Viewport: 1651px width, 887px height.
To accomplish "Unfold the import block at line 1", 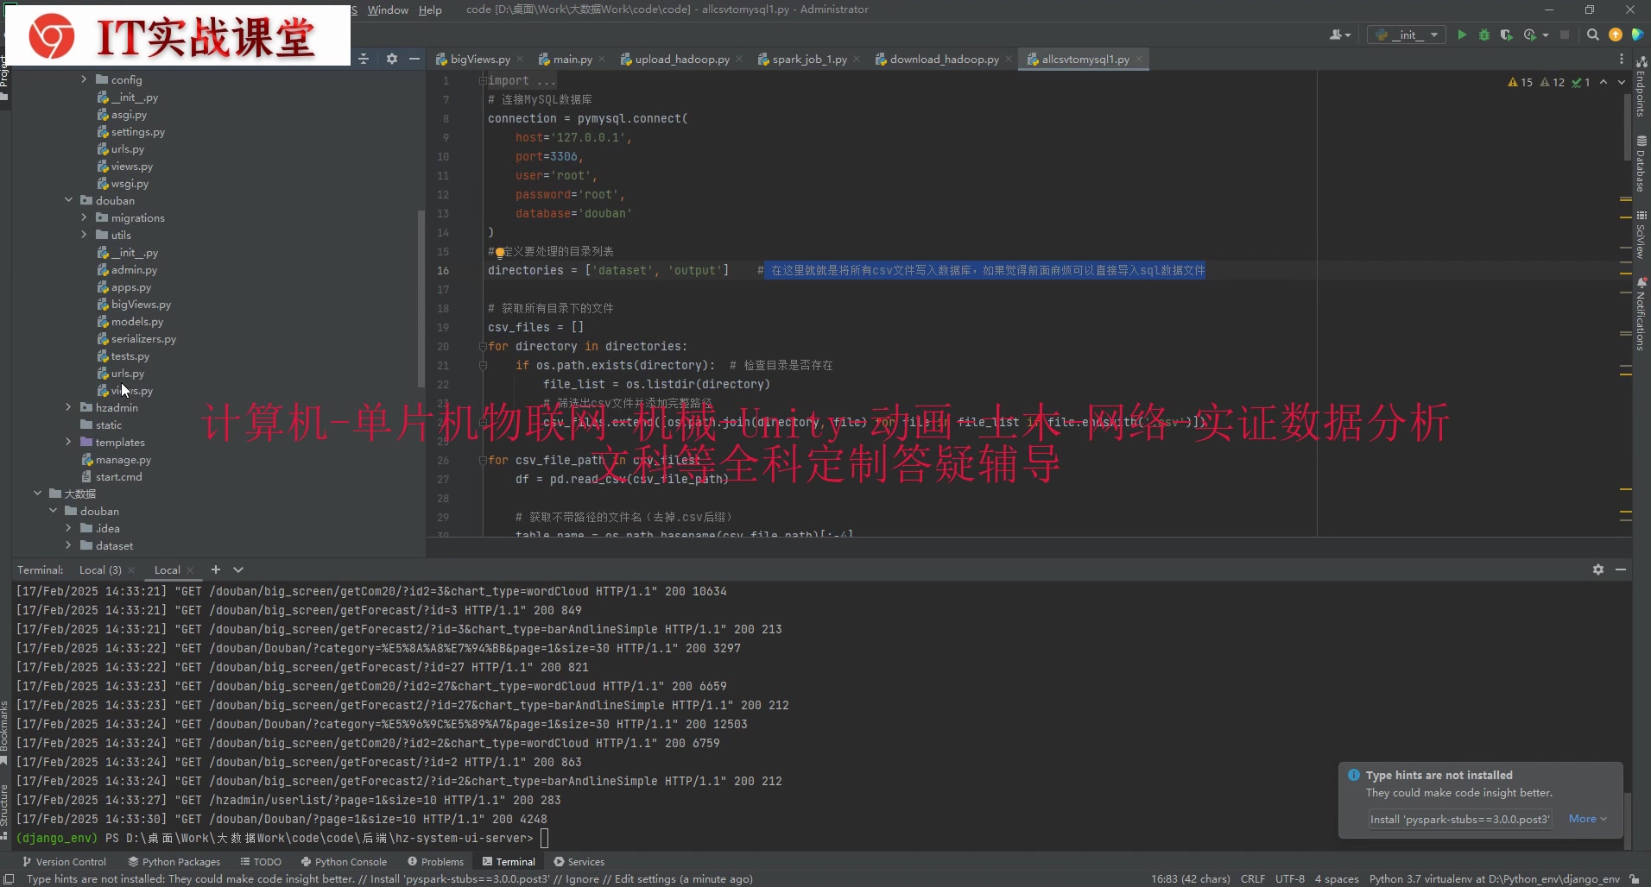I will pyautogui.click(x=483, y=80).
